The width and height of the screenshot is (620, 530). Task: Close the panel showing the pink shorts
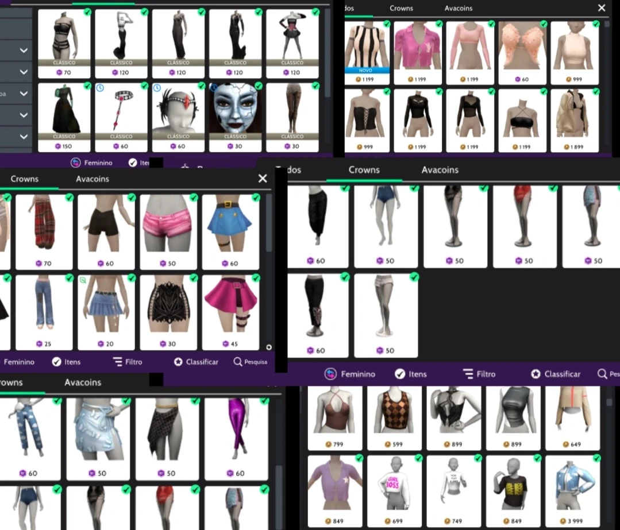coord(263,179)
